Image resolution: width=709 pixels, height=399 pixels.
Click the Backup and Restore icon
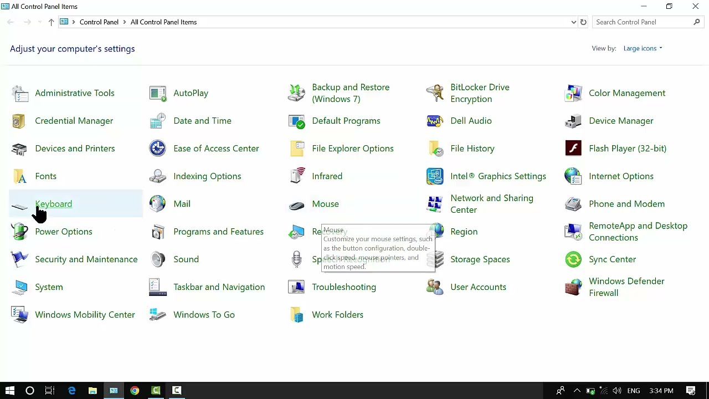click(296, 93)
